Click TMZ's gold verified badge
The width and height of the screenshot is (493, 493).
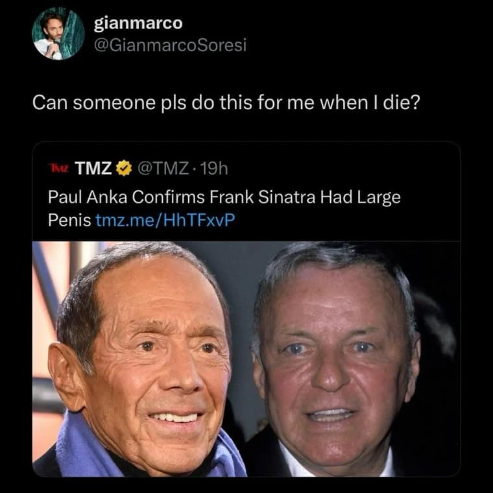point(123,169)
